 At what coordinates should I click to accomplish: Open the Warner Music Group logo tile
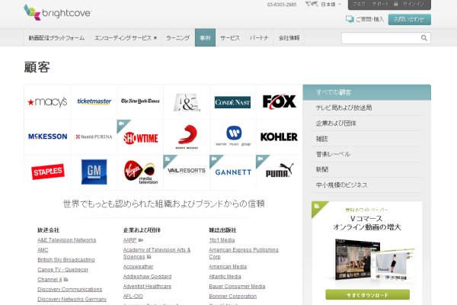tap(233, 137)
